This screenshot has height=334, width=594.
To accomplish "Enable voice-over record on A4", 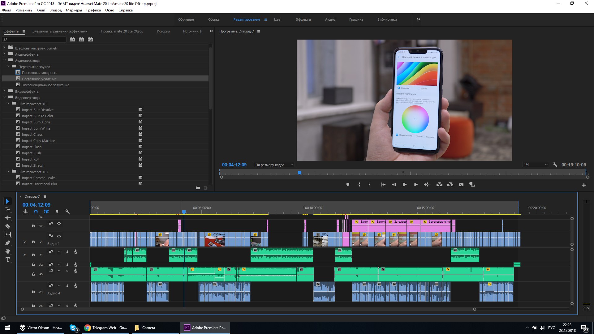I will pyautogui.click(x=75, y=285).
